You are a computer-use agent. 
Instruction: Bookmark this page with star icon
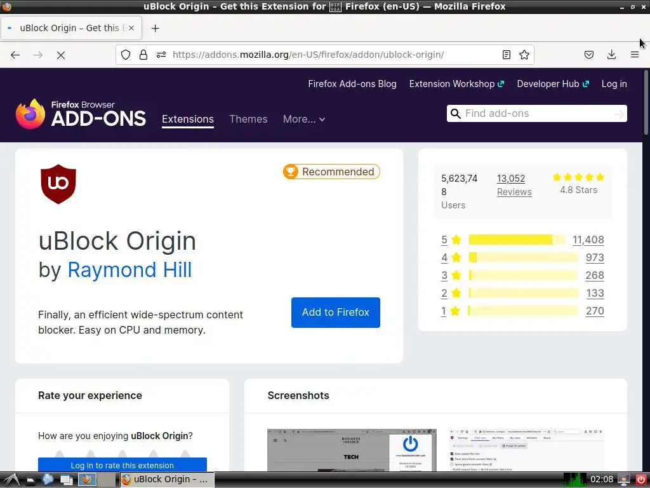pos(524,55)
